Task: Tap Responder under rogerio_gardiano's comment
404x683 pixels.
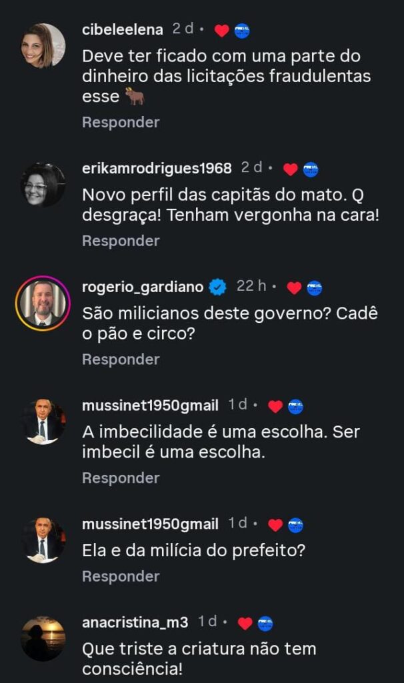Action: pyautogui.click(x=121, y=360)
